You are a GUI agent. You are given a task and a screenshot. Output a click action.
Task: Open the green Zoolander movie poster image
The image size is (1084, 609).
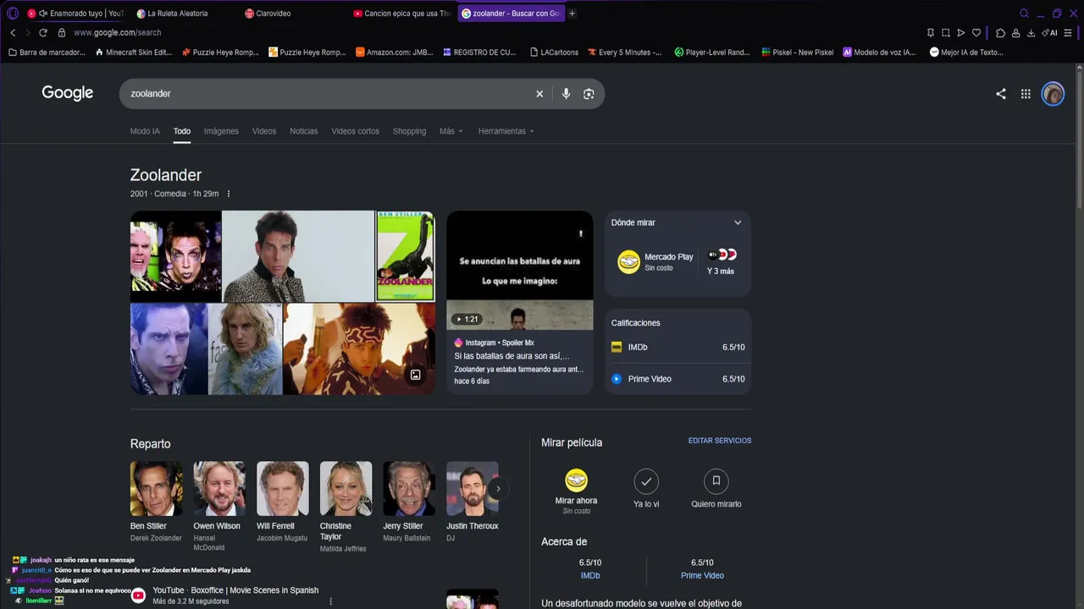click(x=406, y=256)
